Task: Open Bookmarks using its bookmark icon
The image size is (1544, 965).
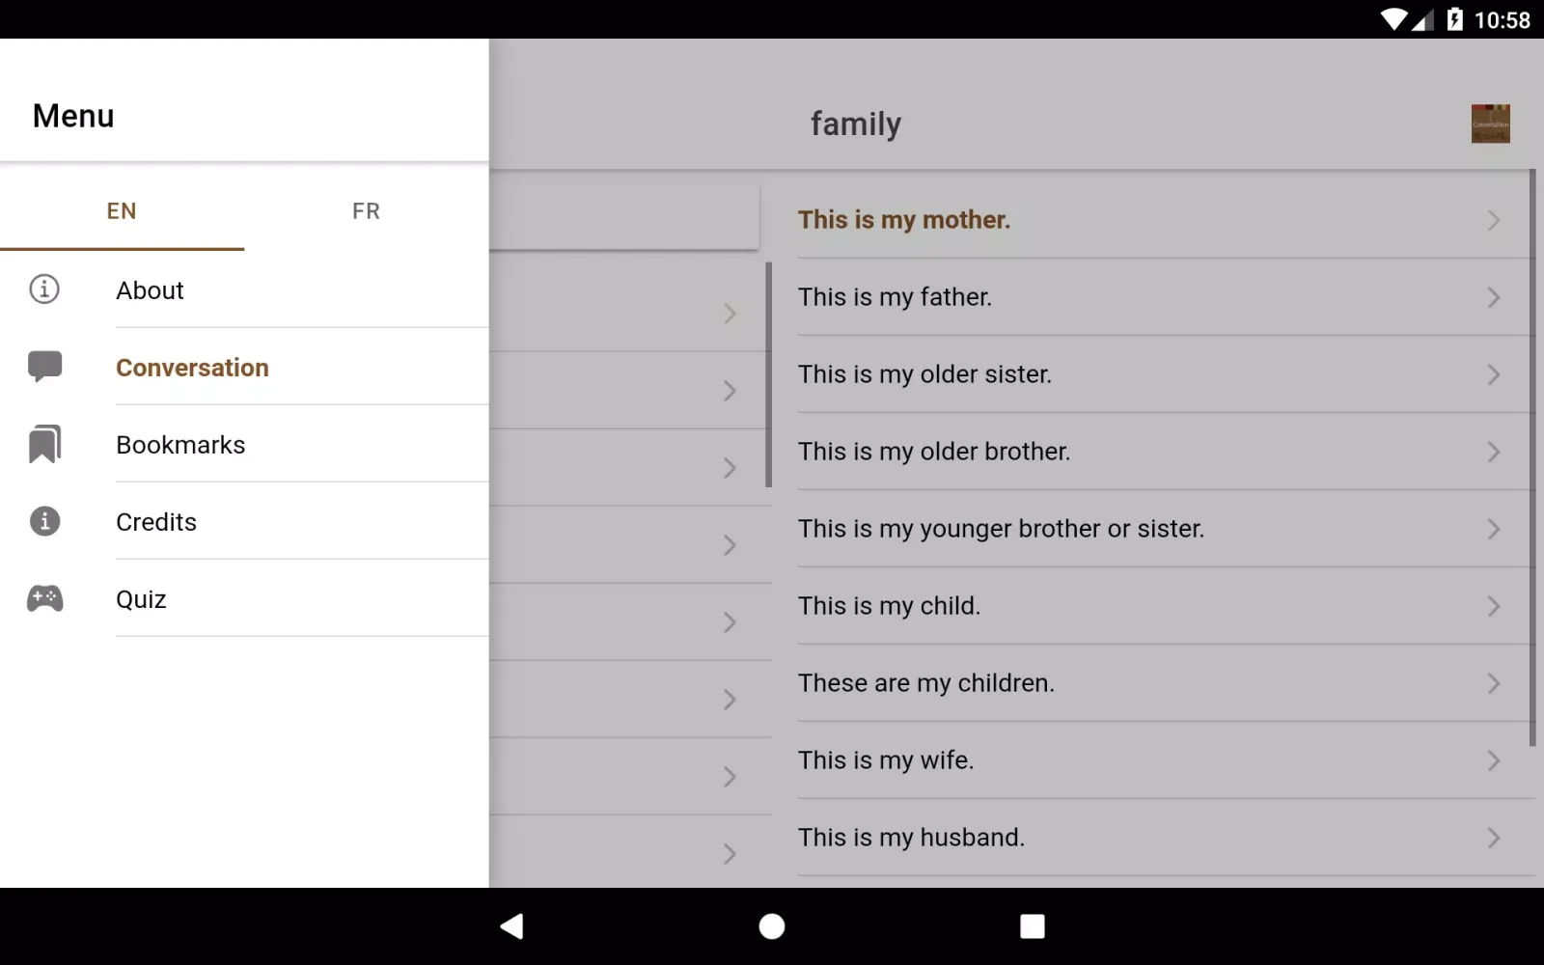Action: 43,444
